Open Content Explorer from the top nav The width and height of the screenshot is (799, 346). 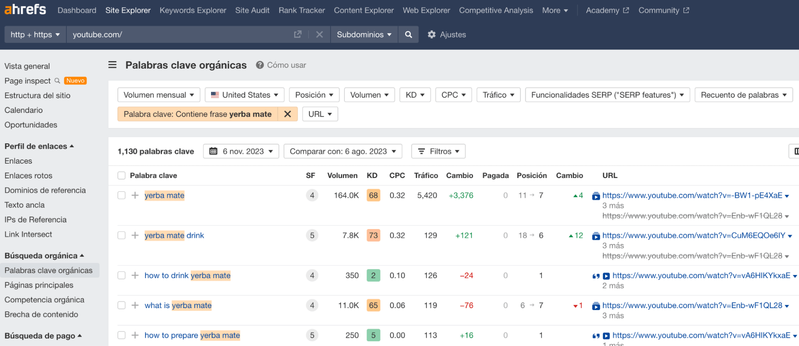pos(364,10)
